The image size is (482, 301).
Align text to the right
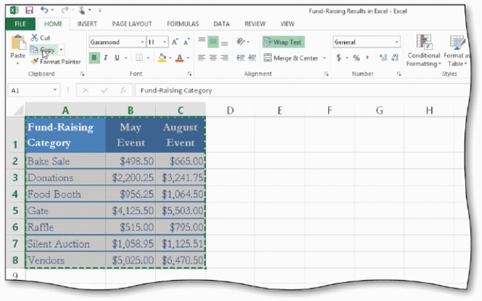pyautogui.click(x=225, y=58)
